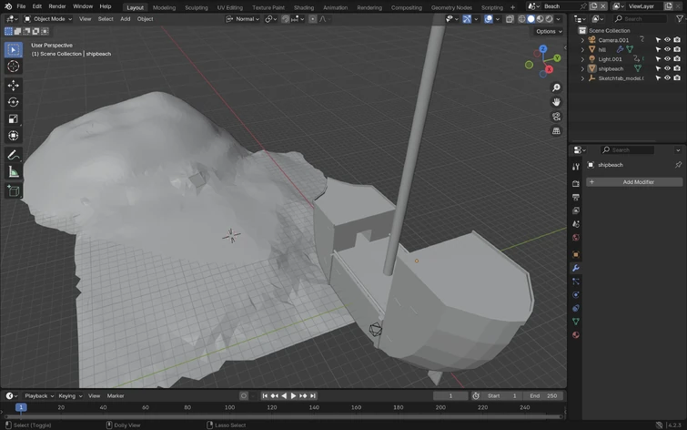
Task: Click the viewport zoom magnifier icon
Action: click(556, 87)
